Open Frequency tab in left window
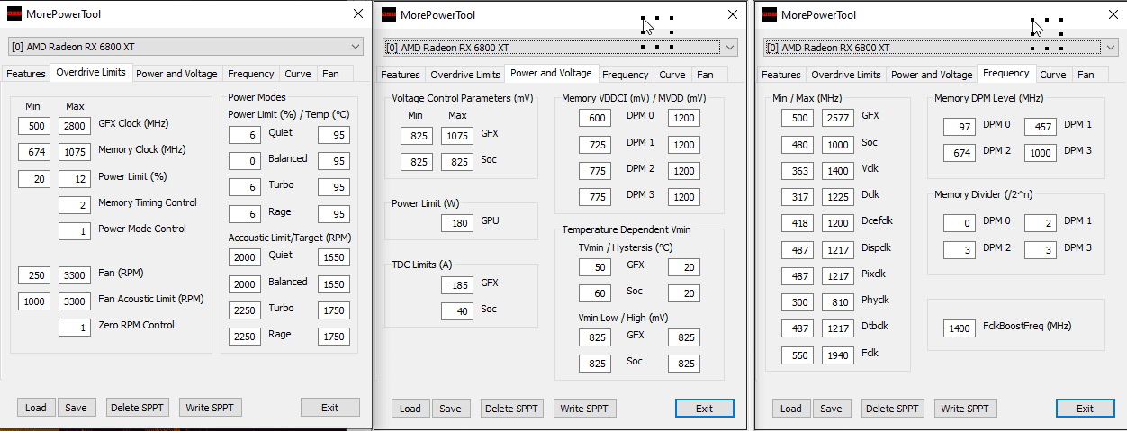 coord(251,74)
